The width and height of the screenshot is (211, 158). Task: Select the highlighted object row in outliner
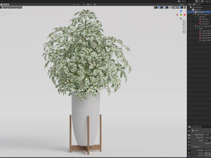[x=199, y=12]
